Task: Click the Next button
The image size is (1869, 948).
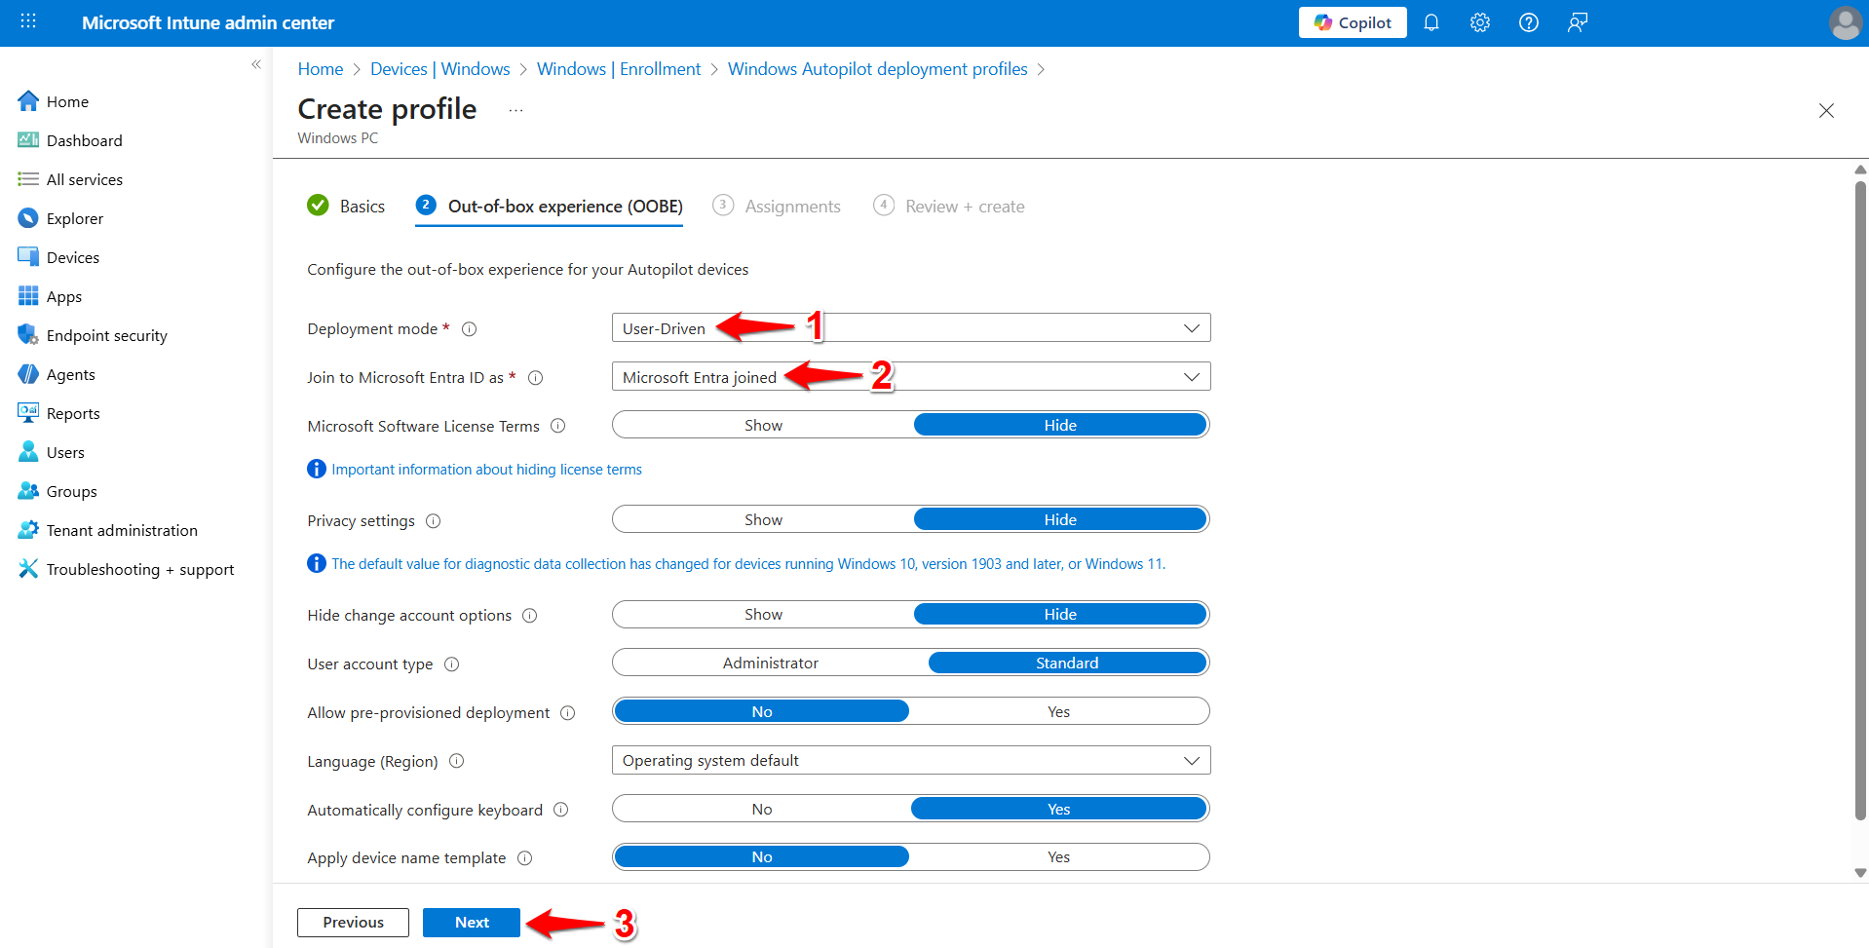Action: click(x=472, y=922)
